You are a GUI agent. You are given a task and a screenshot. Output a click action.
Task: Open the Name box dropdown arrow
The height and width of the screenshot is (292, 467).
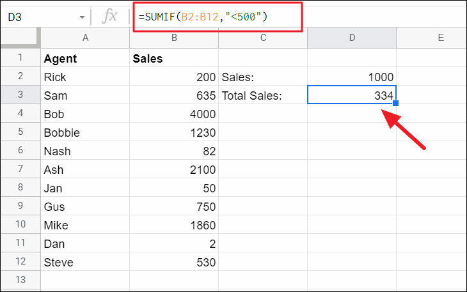point(81,17)
